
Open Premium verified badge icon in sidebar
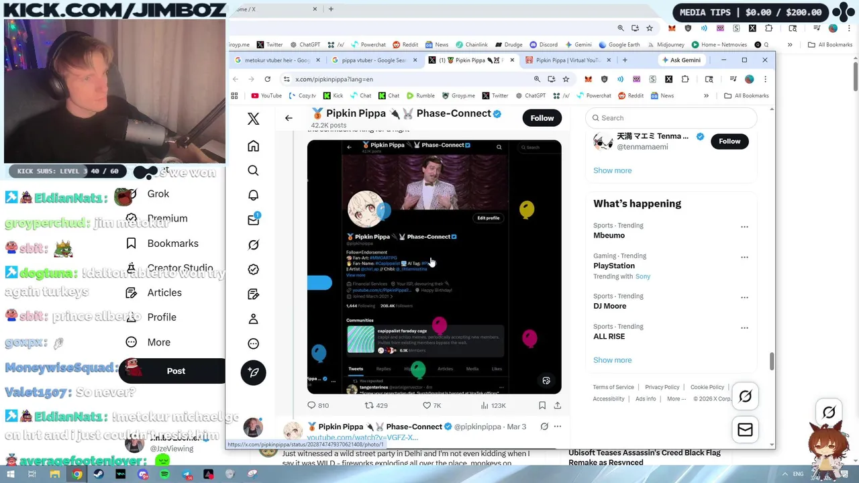point(253,269)
